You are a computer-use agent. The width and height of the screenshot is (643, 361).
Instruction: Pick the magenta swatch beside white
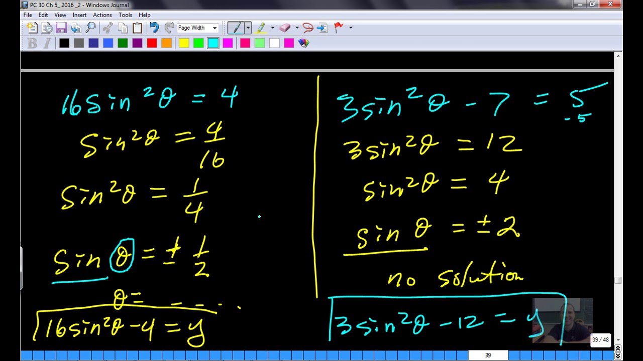(x=289, y=43)
